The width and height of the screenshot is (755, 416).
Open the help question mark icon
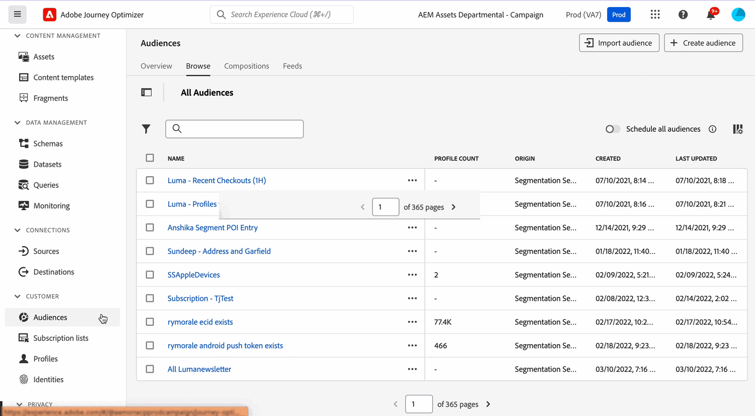(683, 15)
